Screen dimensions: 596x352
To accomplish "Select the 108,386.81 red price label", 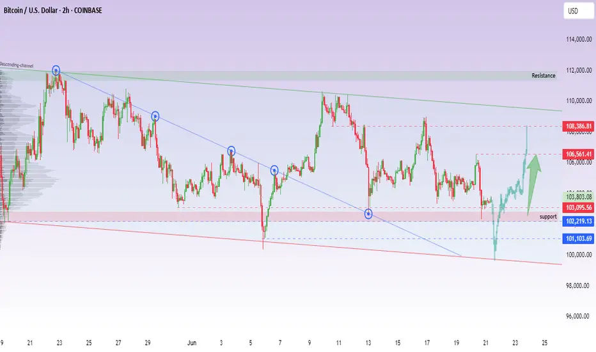I will click(x=578, y=126).
